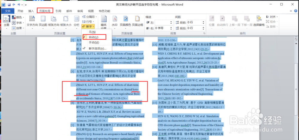Click the ruler toggle above the scrollbar
Viewport: 299px width, 140px height.
296,39
